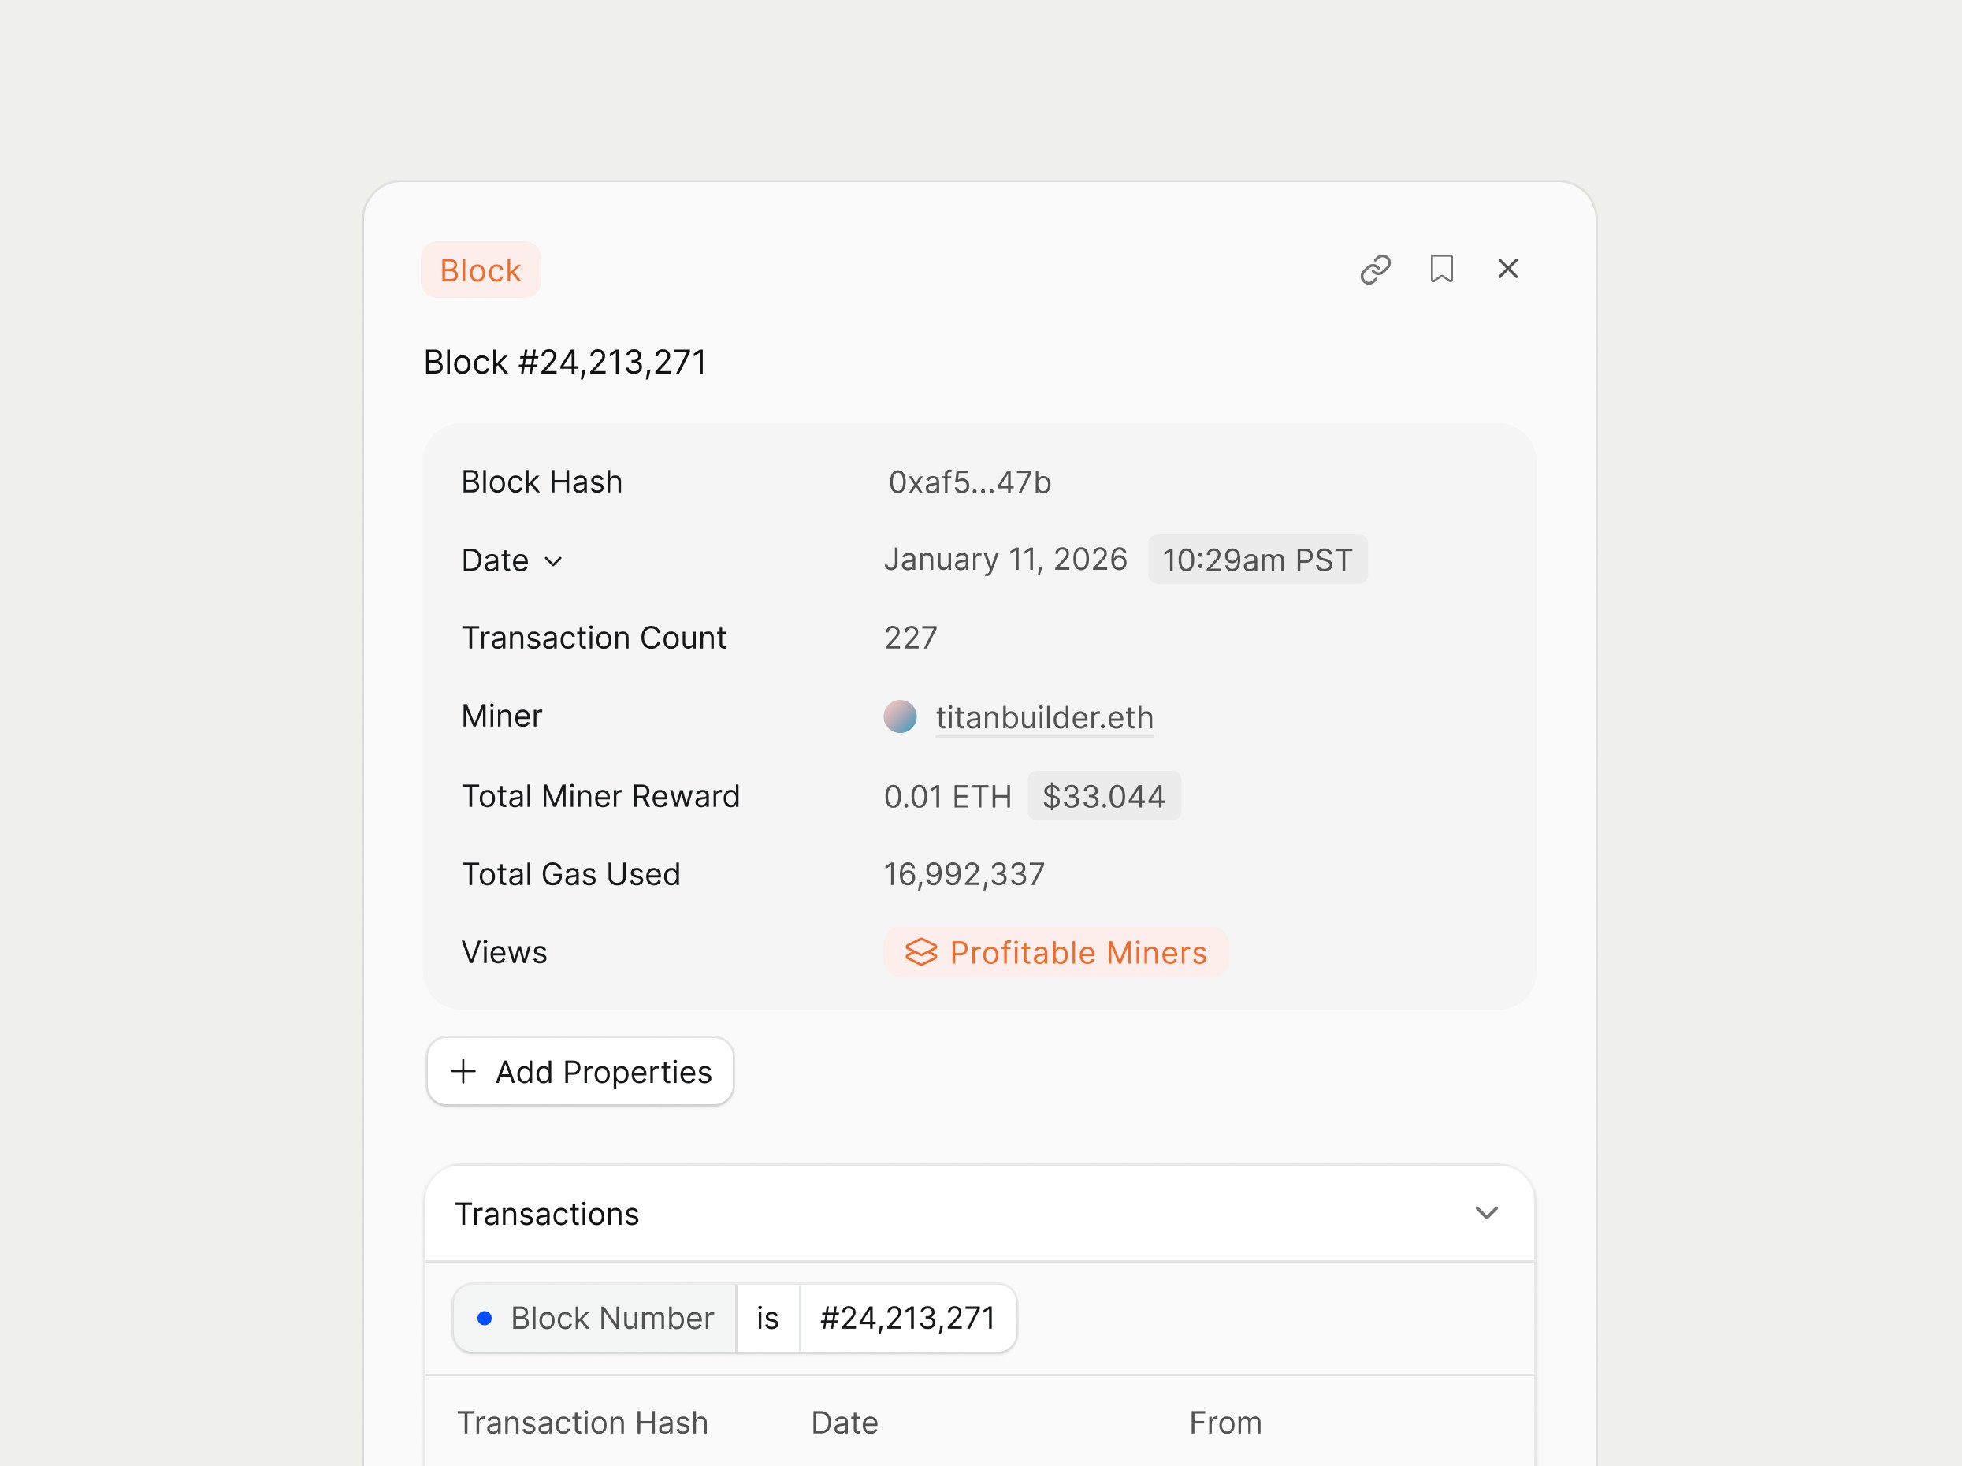Screen dimensions: 1962x1466
Task: Collapse the Transactions section chevron
Action: [1486, 1213]
